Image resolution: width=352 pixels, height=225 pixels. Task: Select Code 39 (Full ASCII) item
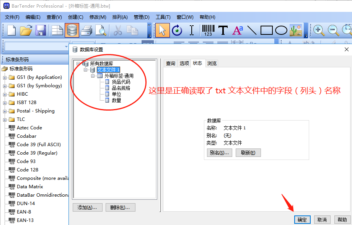pos(39,145)
